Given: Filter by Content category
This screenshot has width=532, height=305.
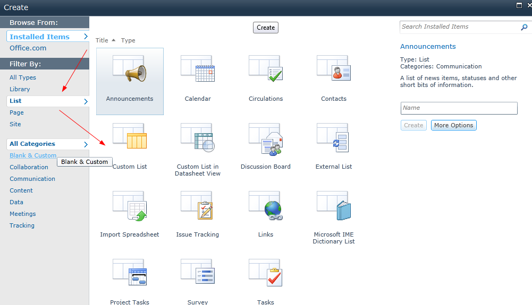Looking at the screenshot, I should [21, 190].
